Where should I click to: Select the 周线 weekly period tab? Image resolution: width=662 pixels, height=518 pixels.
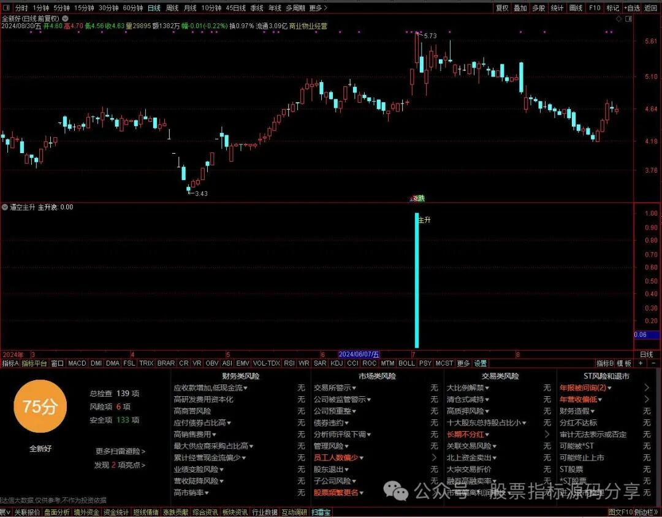click(x=172, y=8)
